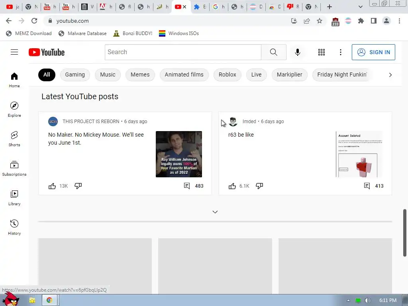408x306 pixels.
Task: Reload the page in Chrome
Action: tap(34, 21)
